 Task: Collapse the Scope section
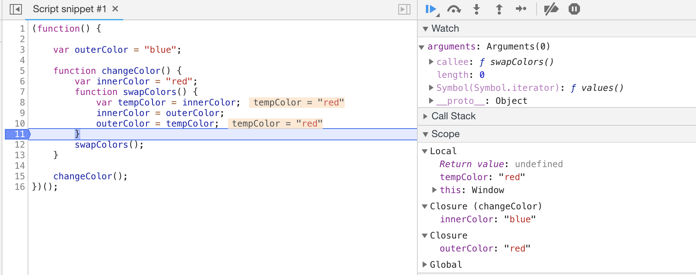[425, 134]
